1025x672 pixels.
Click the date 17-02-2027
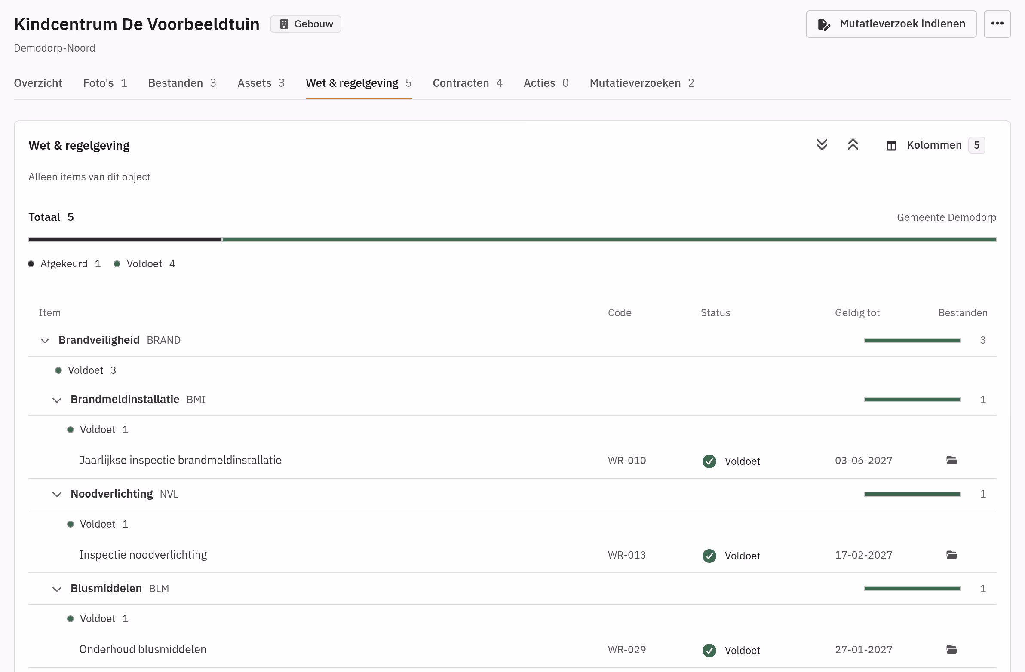(x=863, y=555)
